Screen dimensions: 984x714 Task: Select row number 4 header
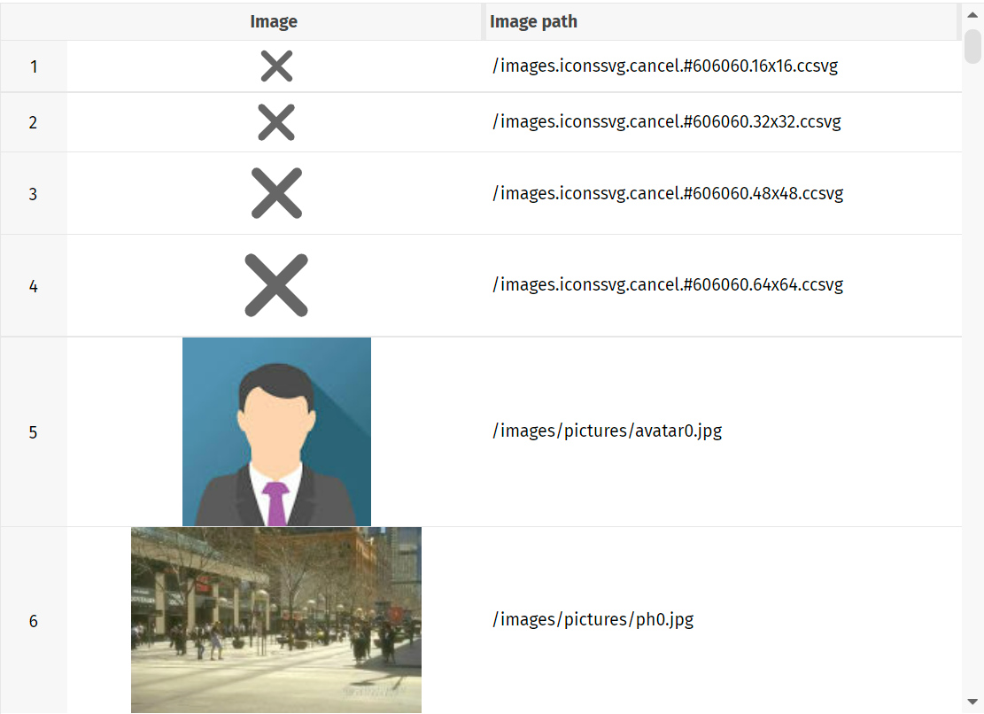[x=34, y=286]
